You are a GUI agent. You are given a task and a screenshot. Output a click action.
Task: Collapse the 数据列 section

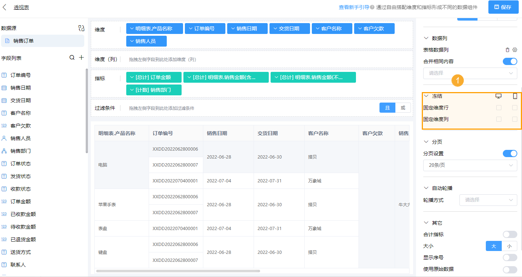[426, 38]
